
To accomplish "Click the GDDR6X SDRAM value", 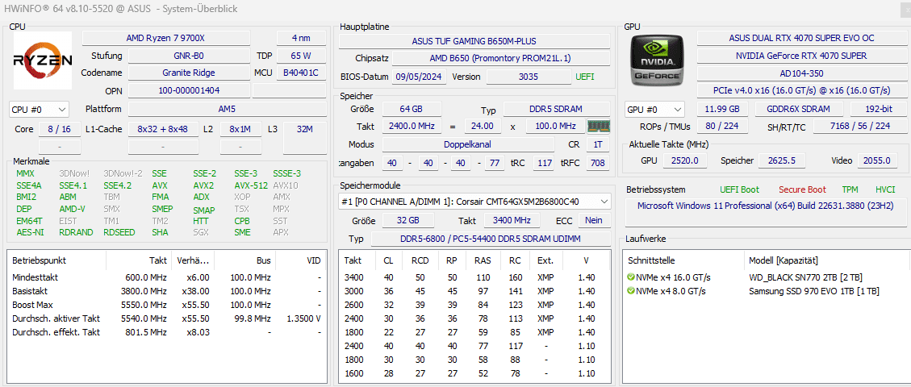I will [800, 109].
